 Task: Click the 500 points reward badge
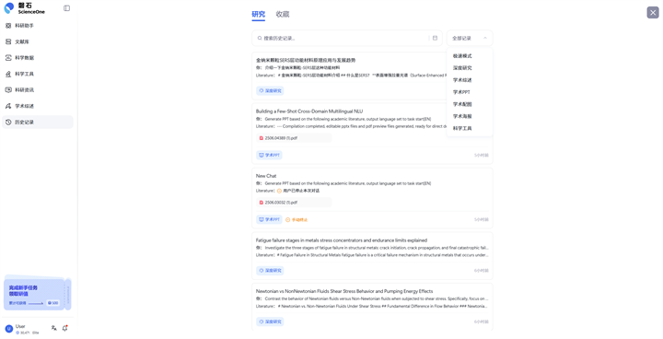(x=52, y=303)
